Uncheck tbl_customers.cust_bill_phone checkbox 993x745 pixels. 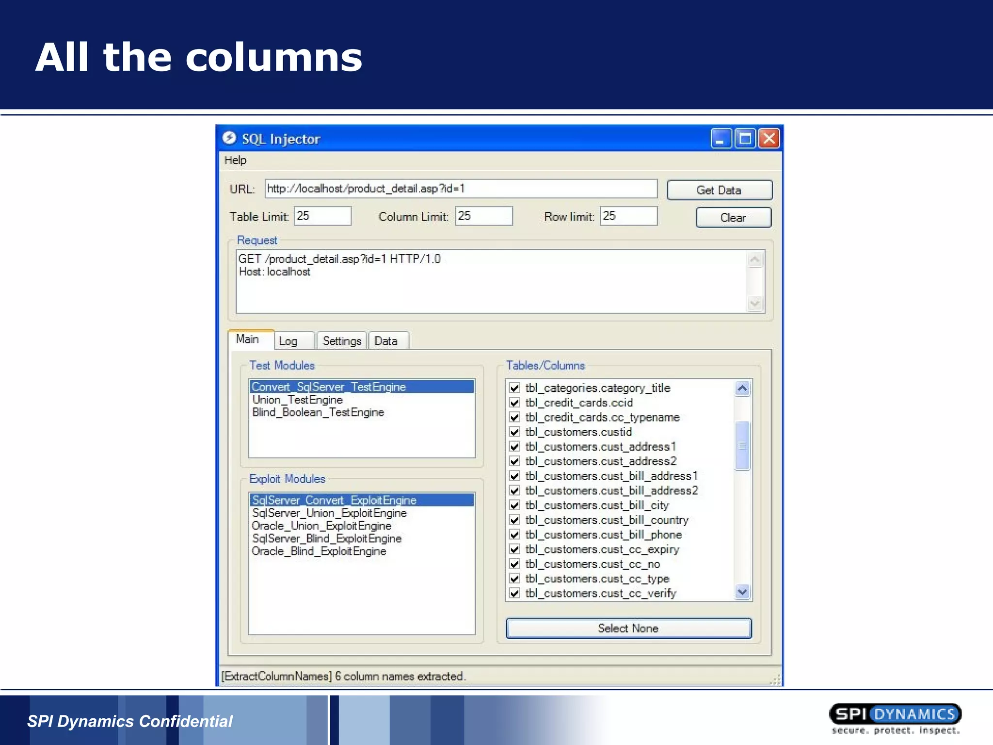point(515,534)
